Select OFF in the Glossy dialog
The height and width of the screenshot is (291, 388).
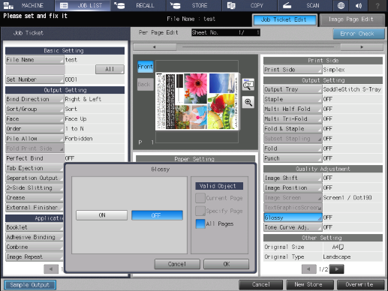tap(157, 215)
